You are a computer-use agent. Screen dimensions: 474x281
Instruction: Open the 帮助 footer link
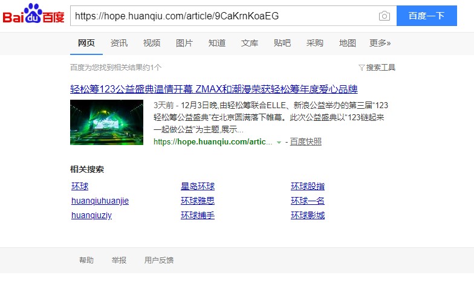point(86,260)
